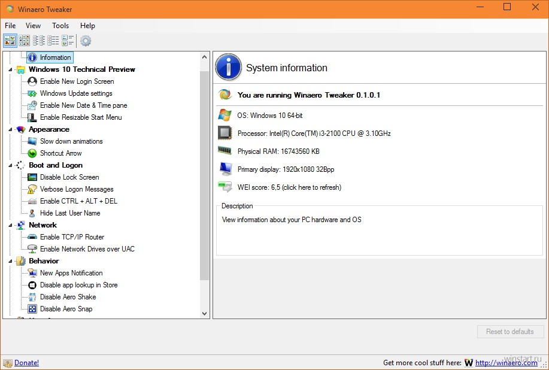
Task: Open the Help menu
Action: point(87,26)
